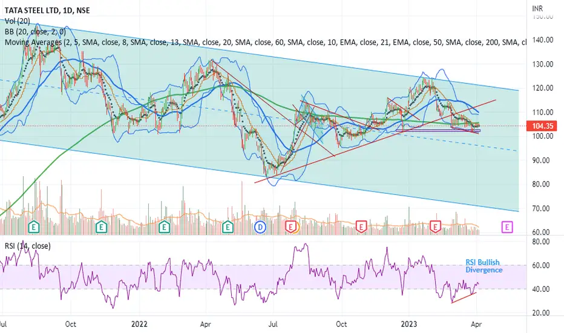564x333 pixels.
Task: Click the 130.00 price axis label
Action: click(542, 64)
